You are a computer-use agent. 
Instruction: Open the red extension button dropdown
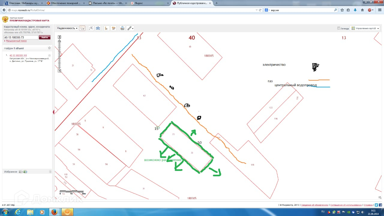point(371,10)
